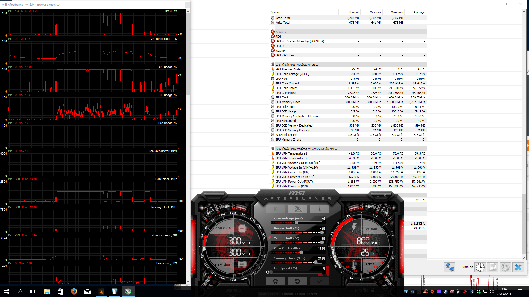Toggle power and temp limit link icon
This screenshot has width=529, height=297.
269,238
